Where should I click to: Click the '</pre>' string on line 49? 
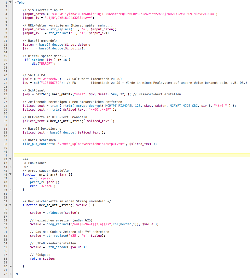47,186
